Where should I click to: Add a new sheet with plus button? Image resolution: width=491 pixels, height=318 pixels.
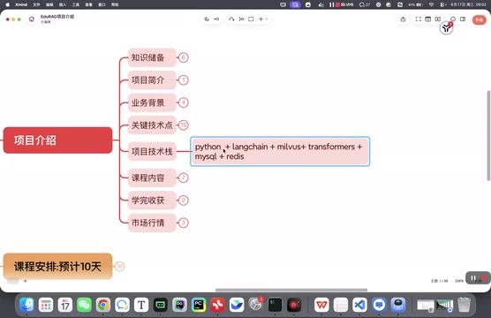pyautogui.click(x=26, y=281)
